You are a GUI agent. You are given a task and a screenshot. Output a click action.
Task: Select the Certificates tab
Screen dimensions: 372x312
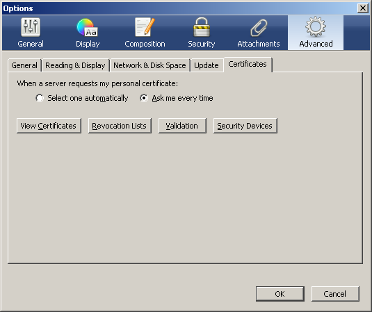point(248,64)
